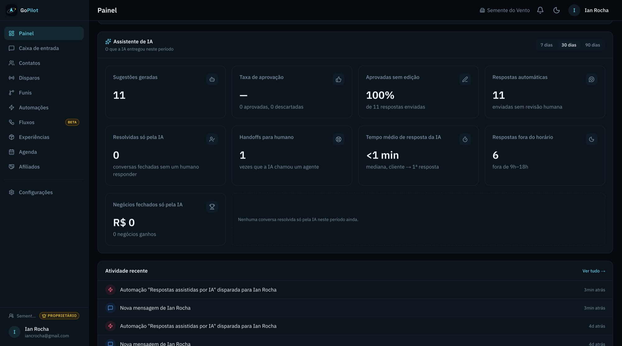Click "0 aprovadas, 0 descartadas" text
Screen dimensions: 622x346
[271, 107]
